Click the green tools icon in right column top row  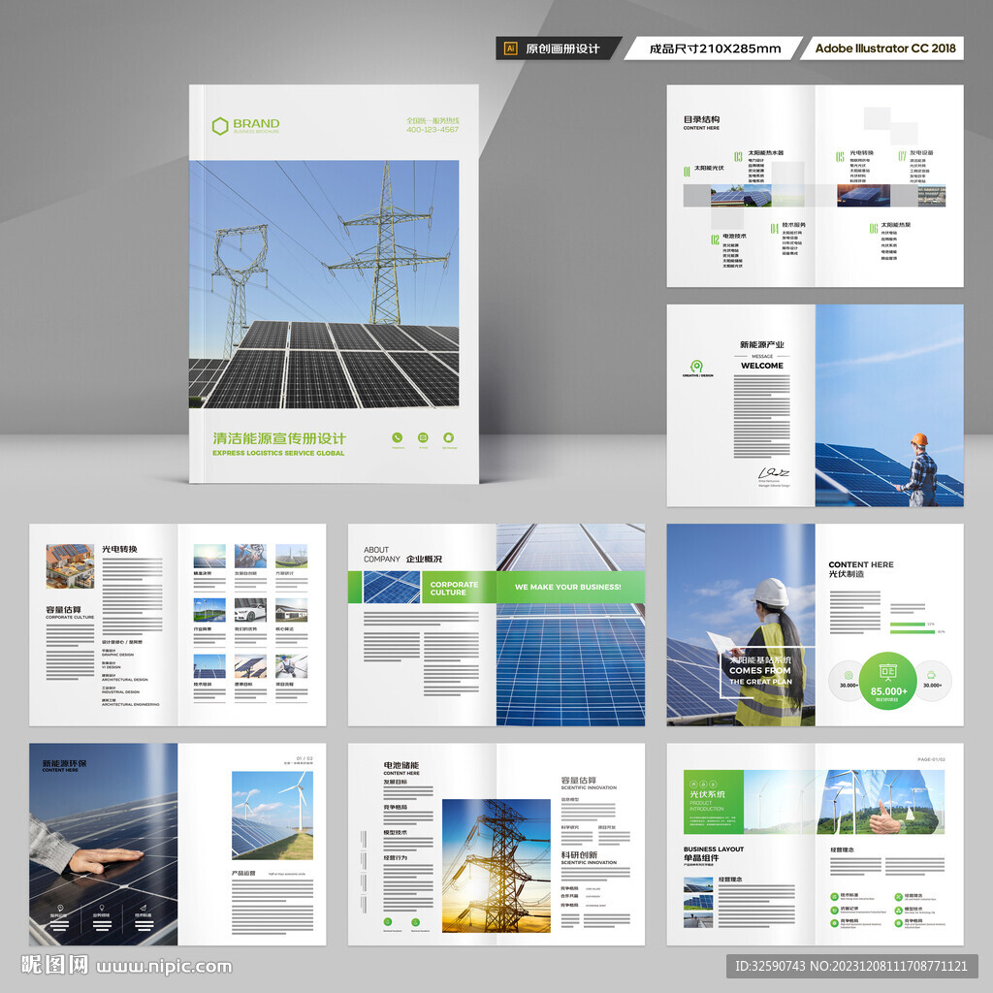pos(898,896)
